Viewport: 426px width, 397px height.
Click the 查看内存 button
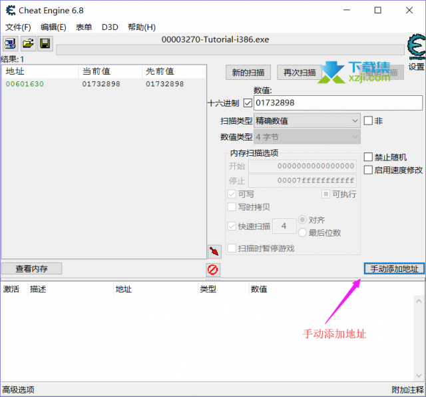point(31,268)
